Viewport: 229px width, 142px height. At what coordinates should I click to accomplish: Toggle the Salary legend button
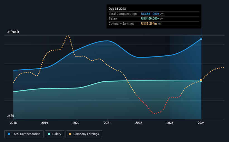(x=54, y=134)
